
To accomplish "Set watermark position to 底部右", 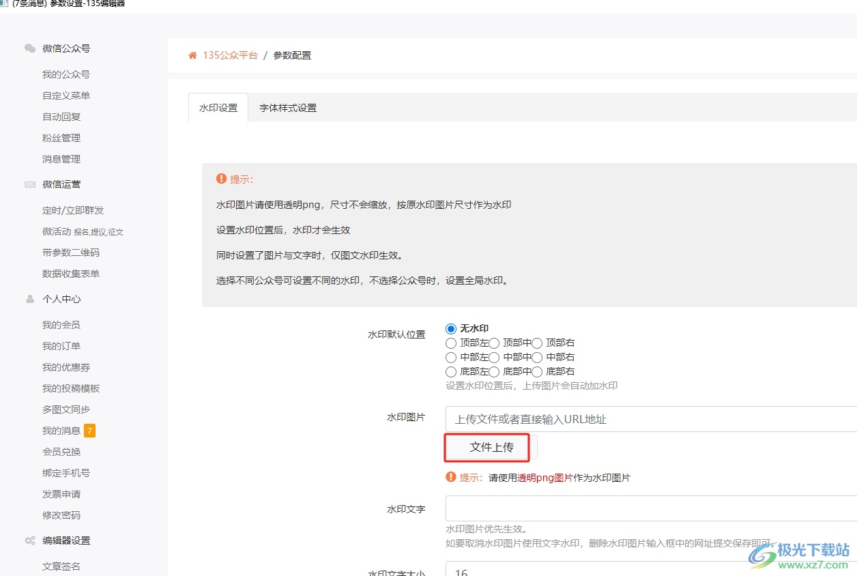I will pos(538,371).
